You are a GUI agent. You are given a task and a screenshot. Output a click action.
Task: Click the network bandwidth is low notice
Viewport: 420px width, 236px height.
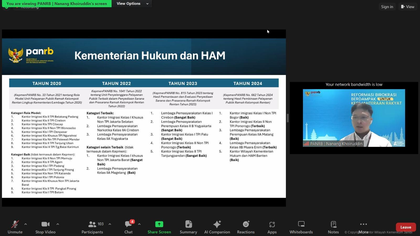354,84
